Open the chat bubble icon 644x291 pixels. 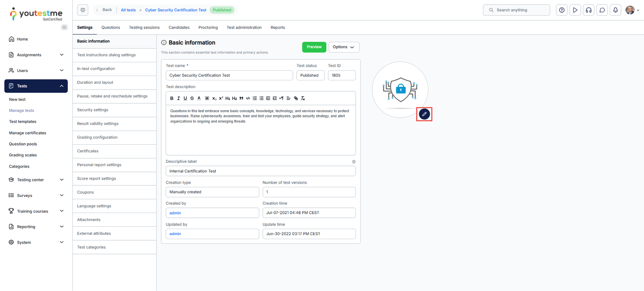click(602, 10)
